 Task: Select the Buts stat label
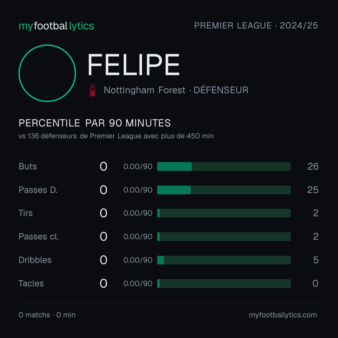[x=28, y=166]
